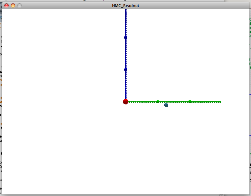Click the red origin sphere
This screenshot has width=251, height=196.
point(125,102)
